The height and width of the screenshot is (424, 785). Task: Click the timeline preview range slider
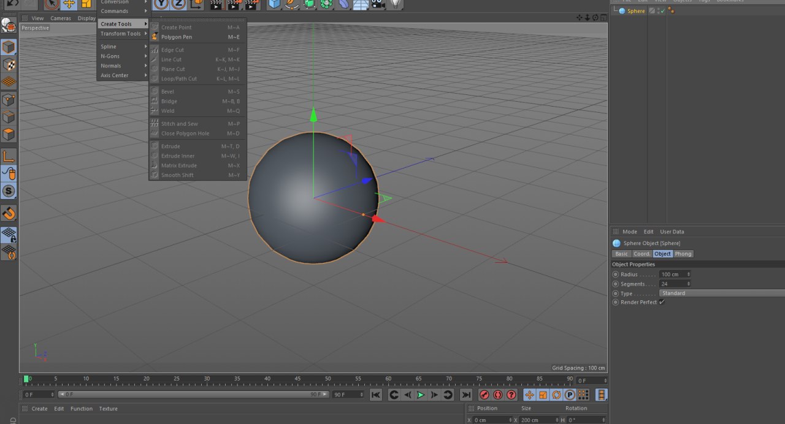click(x=194, y=395)
